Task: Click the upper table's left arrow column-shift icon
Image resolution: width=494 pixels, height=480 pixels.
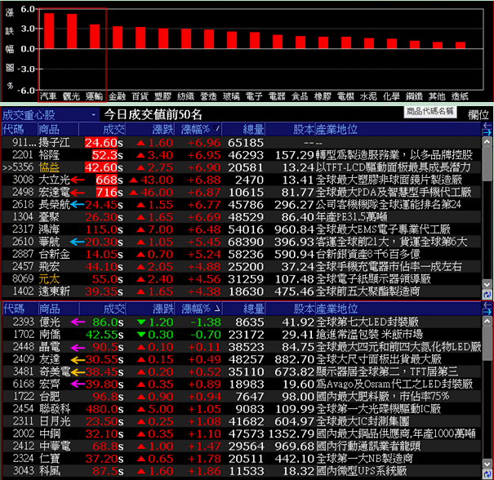Action: point(487,126)
